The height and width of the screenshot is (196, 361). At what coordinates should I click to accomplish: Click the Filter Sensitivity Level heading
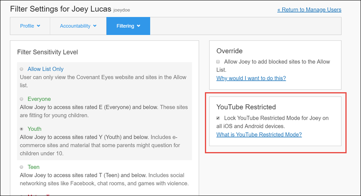pos(48,52)
